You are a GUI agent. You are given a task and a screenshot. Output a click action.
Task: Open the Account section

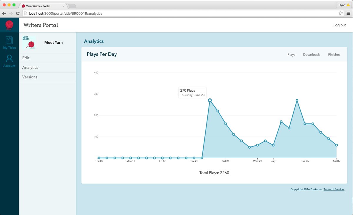coord(9,61)
